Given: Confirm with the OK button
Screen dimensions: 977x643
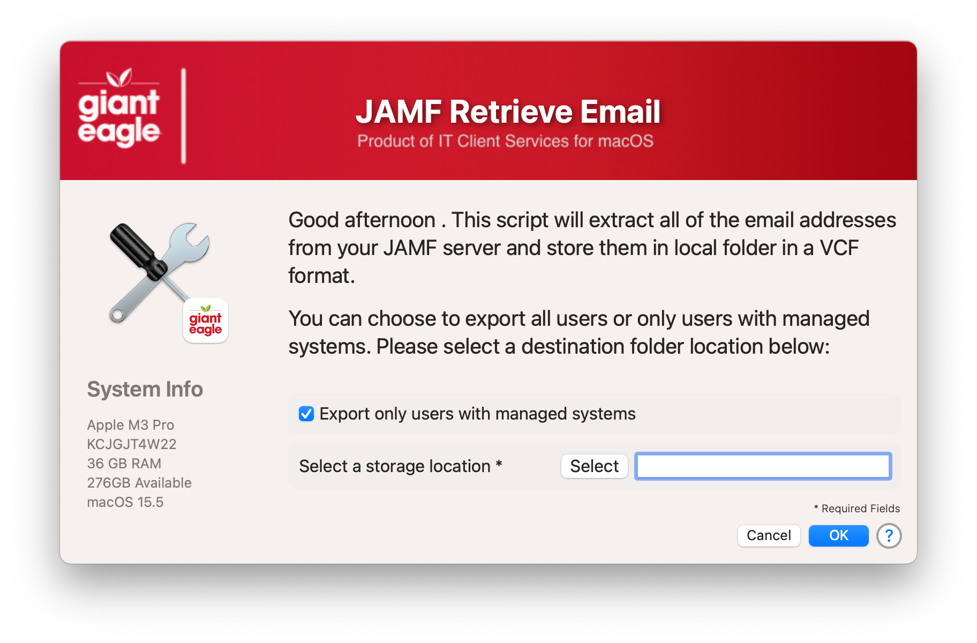Looking at the screenshot, I should (838, 535).
